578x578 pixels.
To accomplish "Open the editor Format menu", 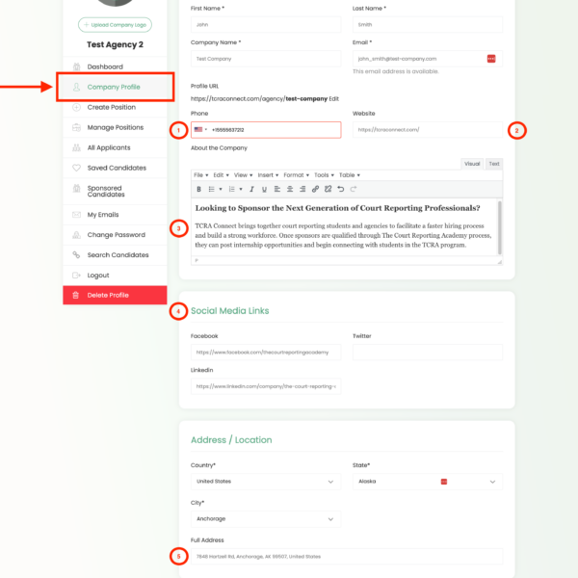I will [x=297, y=175].
